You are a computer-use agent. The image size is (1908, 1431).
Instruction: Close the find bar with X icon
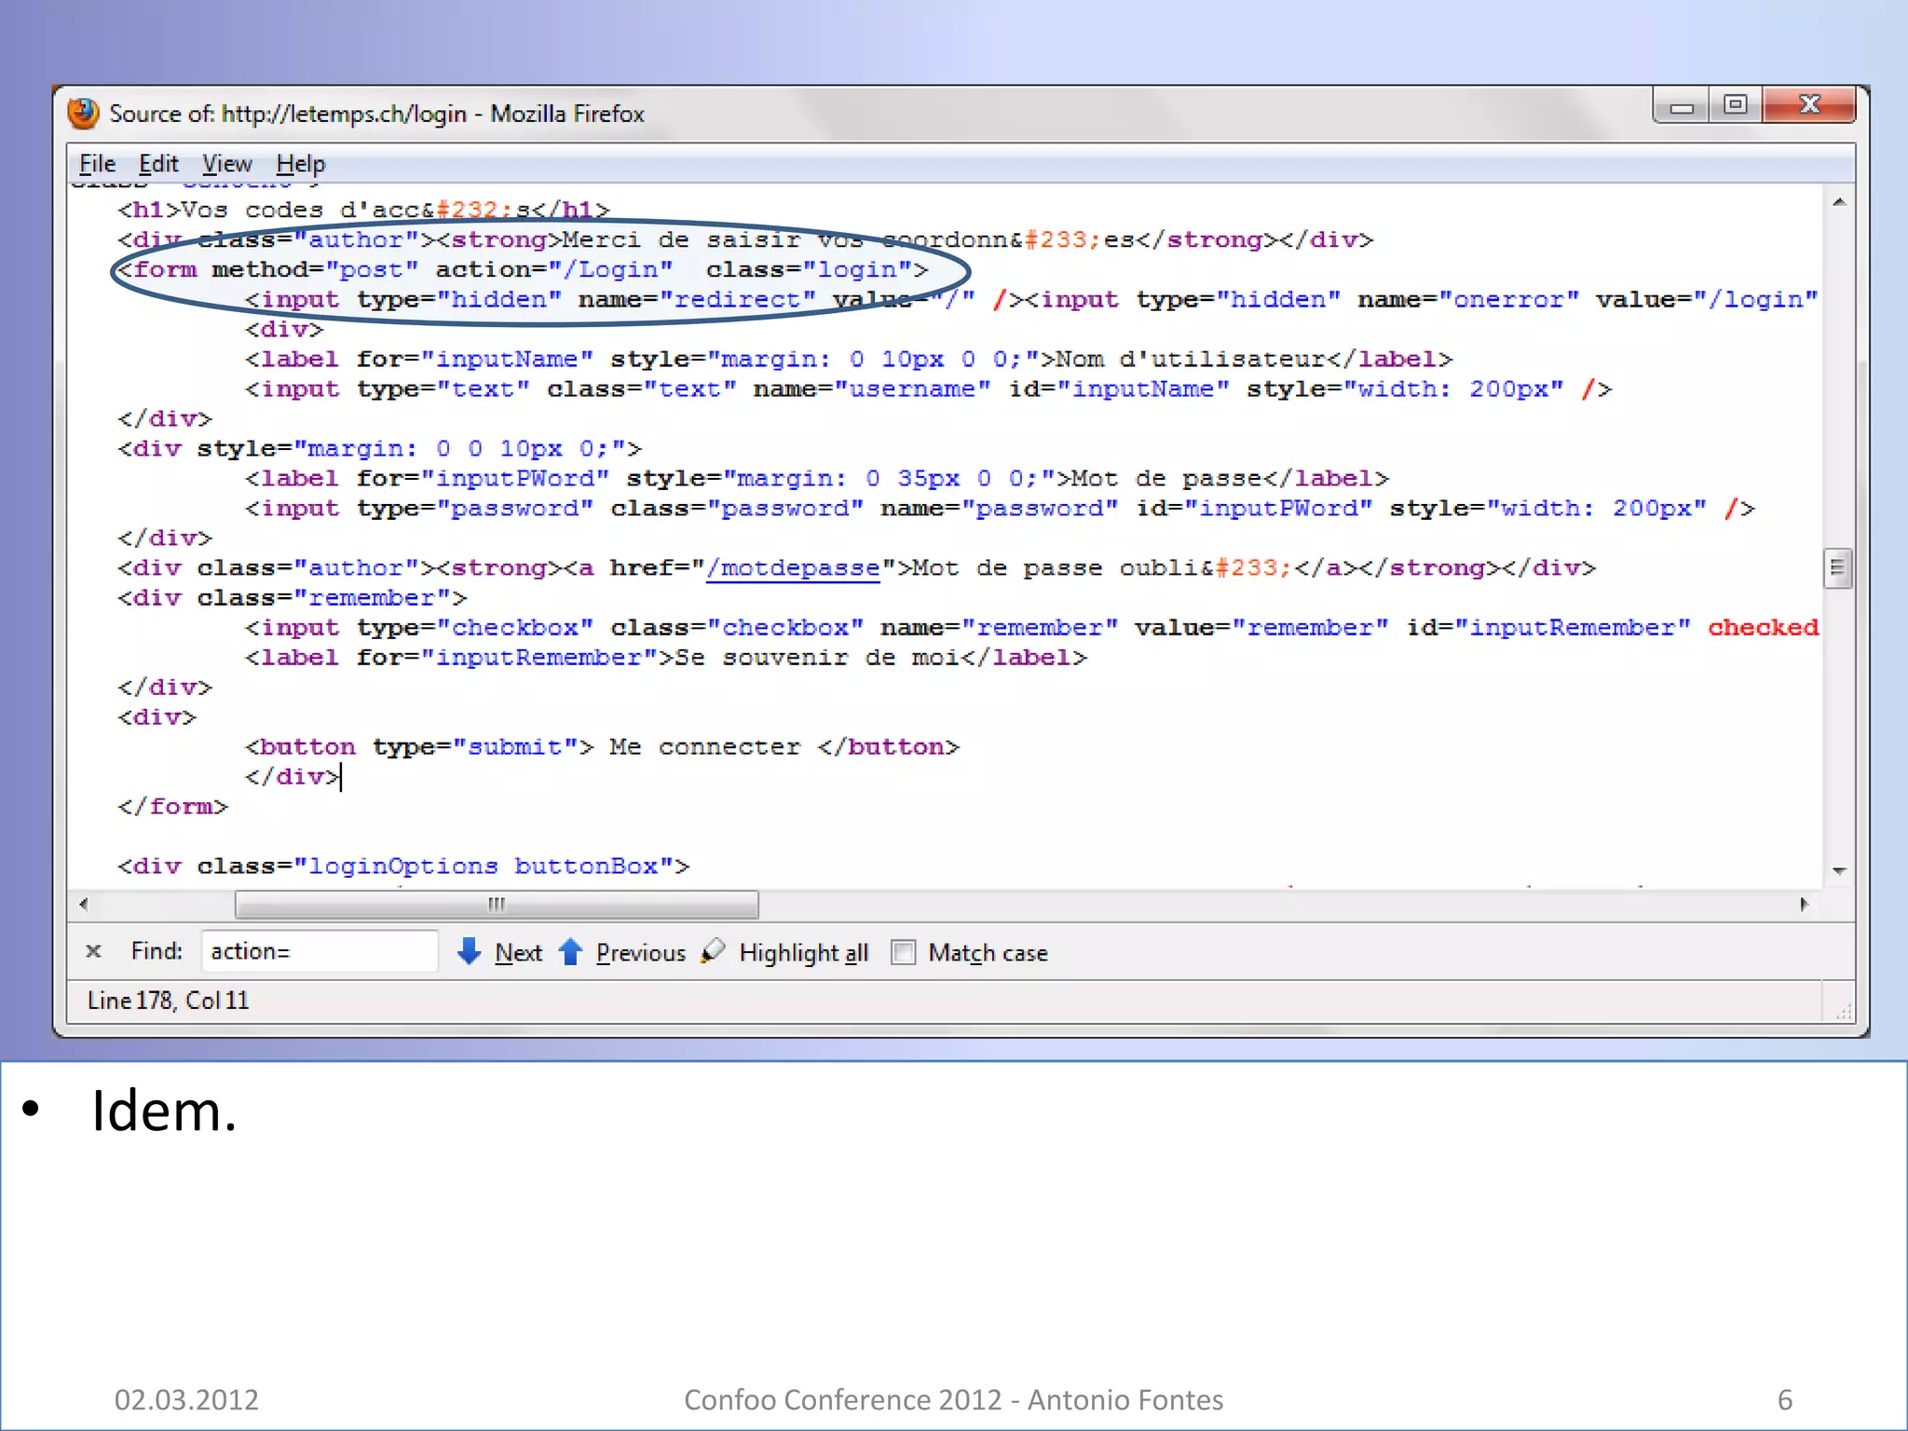click(x=93, y=951)
